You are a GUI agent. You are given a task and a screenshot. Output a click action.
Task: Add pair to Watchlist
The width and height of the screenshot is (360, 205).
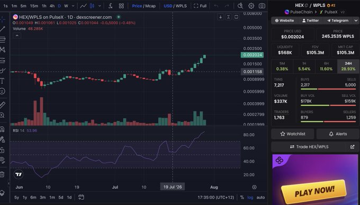292,134
